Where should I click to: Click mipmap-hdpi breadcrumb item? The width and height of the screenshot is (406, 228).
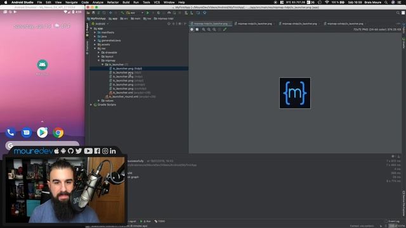click(164, 18)
